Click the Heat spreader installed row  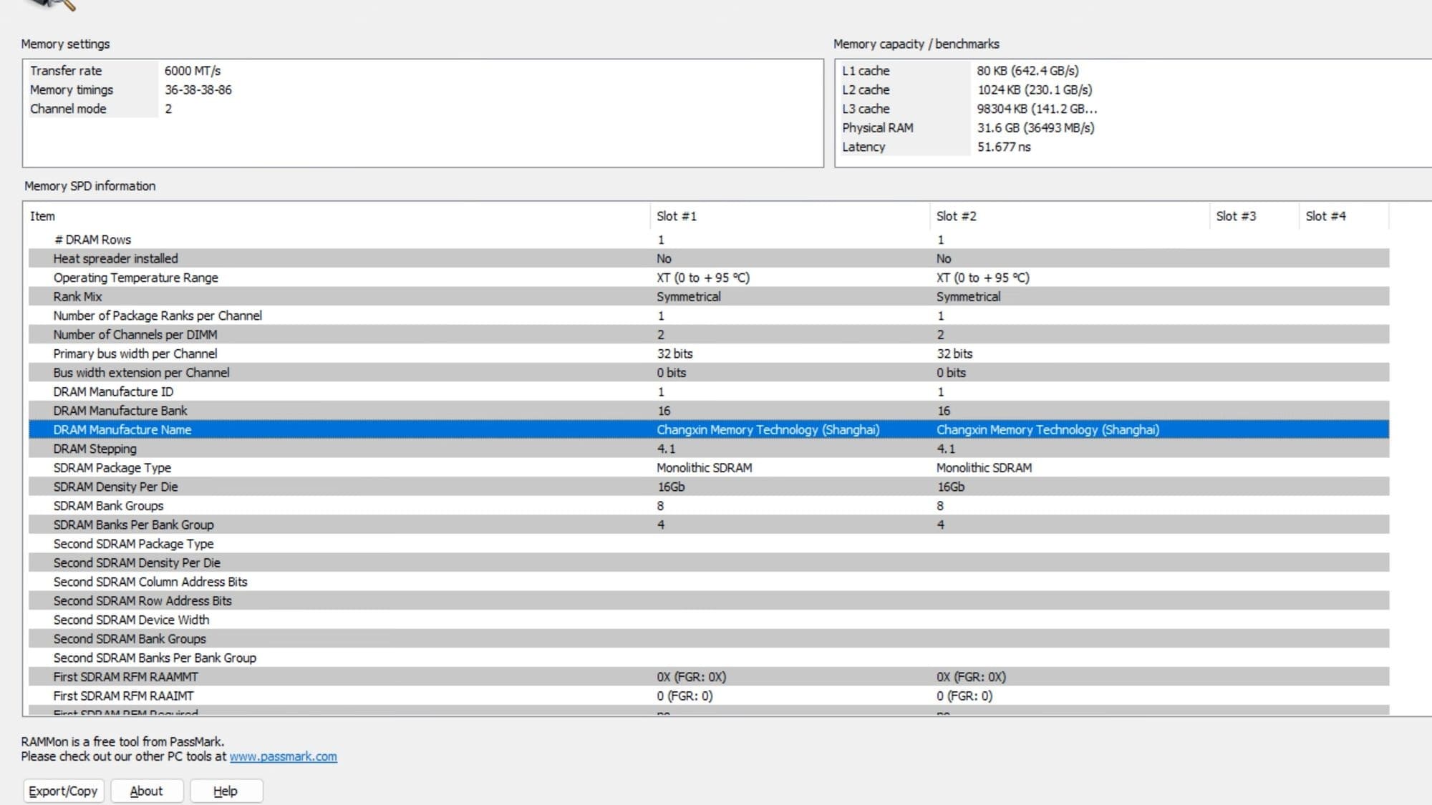click(115, 258)
